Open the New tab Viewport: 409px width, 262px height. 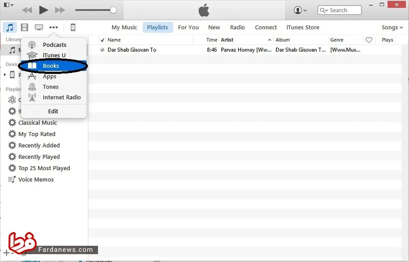[x=214, y=27]
